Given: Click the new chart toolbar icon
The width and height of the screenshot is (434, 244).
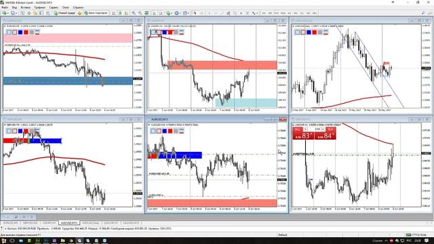Looking at the screenshot, I should coord(5,13).
